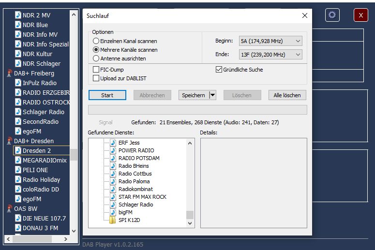The height and width of the screenshot is (250, 375).
Task: Uncheck the Gründliche Suche checkbox
Action: [219, 70]
